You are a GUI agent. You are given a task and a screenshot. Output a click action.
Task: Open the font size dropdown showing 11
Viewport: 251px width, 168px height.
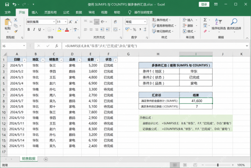point(65,22)
